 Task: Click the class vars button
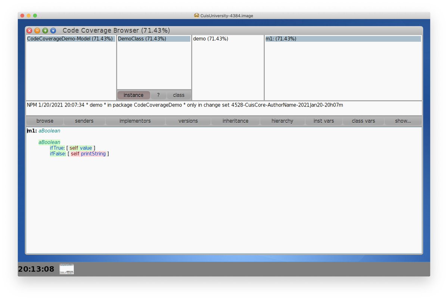pyautogui.click(x=363, y=121)
